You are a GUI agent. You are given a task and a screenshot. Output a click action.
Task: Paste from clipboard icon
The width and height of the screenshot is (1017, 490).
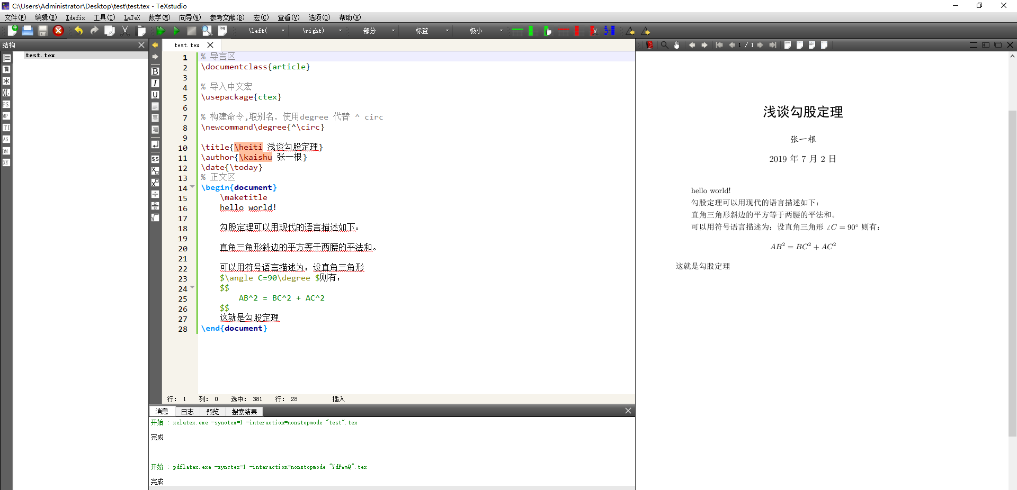[141, 31]
